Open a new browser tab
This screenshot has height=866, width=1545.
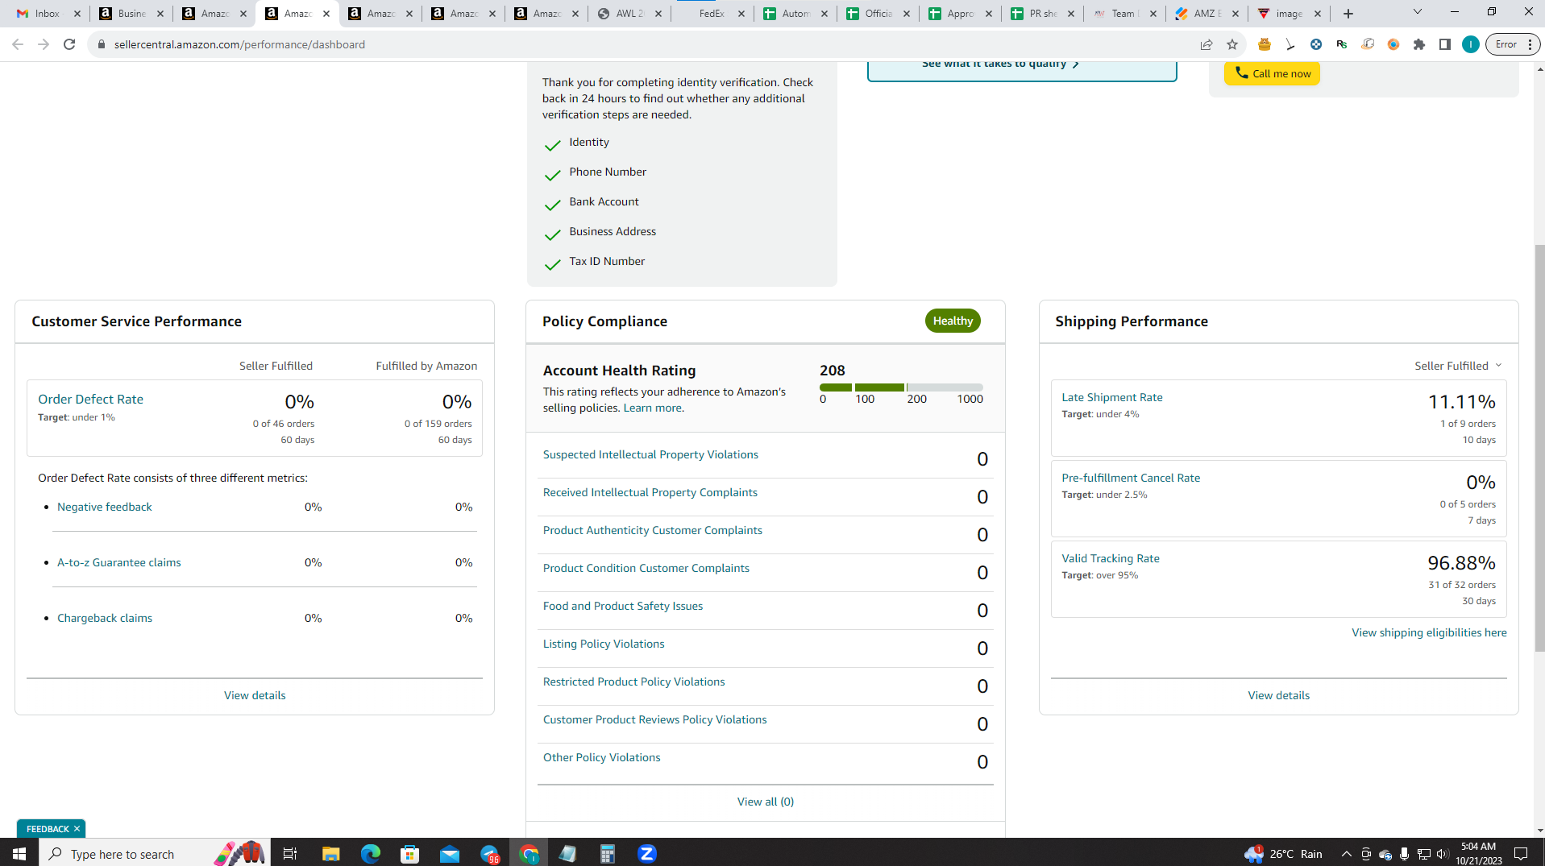[x=1348, y=14]
